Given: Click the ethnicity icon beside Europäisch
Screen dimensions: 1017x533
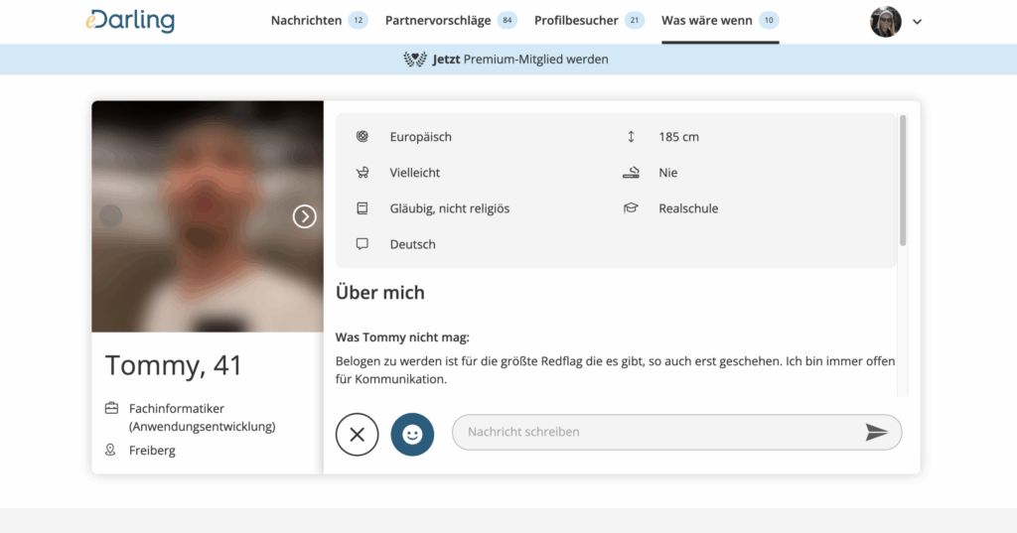Looking at the screenshot, I should click(x=363, y=136).
